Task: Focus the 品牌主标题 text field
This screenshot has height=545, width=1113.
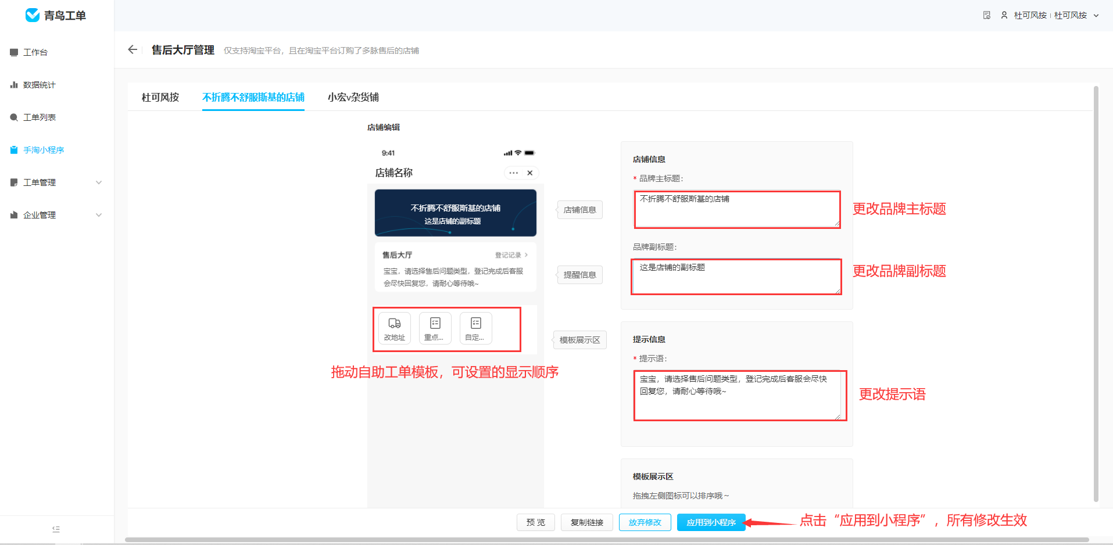Action: [737, 209]
